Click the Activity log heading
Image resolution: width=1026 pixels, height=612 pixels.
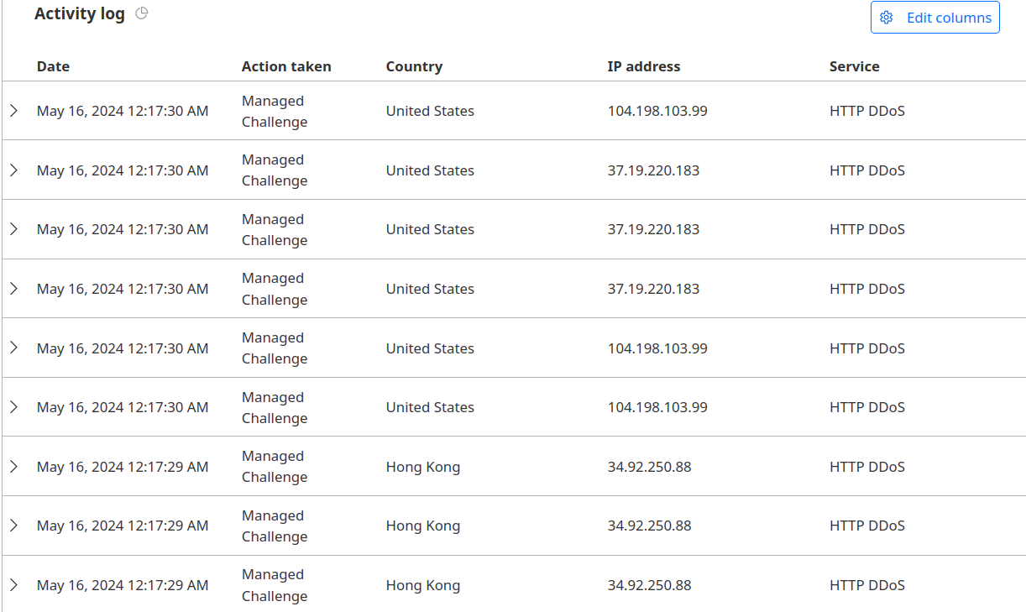click(x=80, y=14)
